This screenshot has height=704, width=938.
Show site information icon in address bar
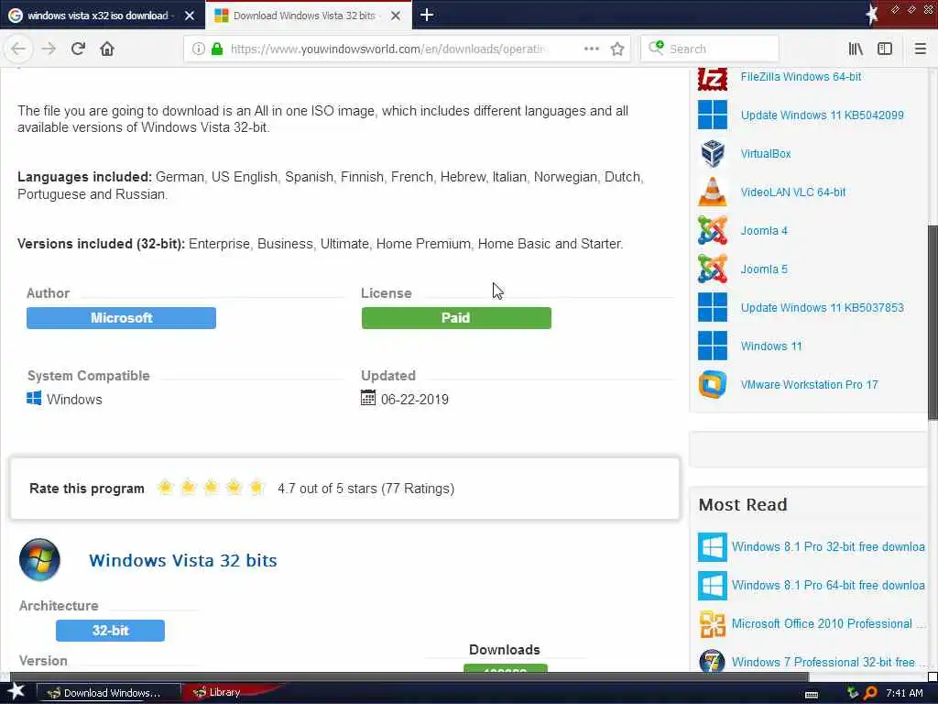[x=198, y=49]
